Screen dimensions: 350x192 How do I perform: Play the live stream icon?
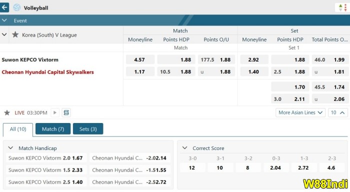point(55,112)
